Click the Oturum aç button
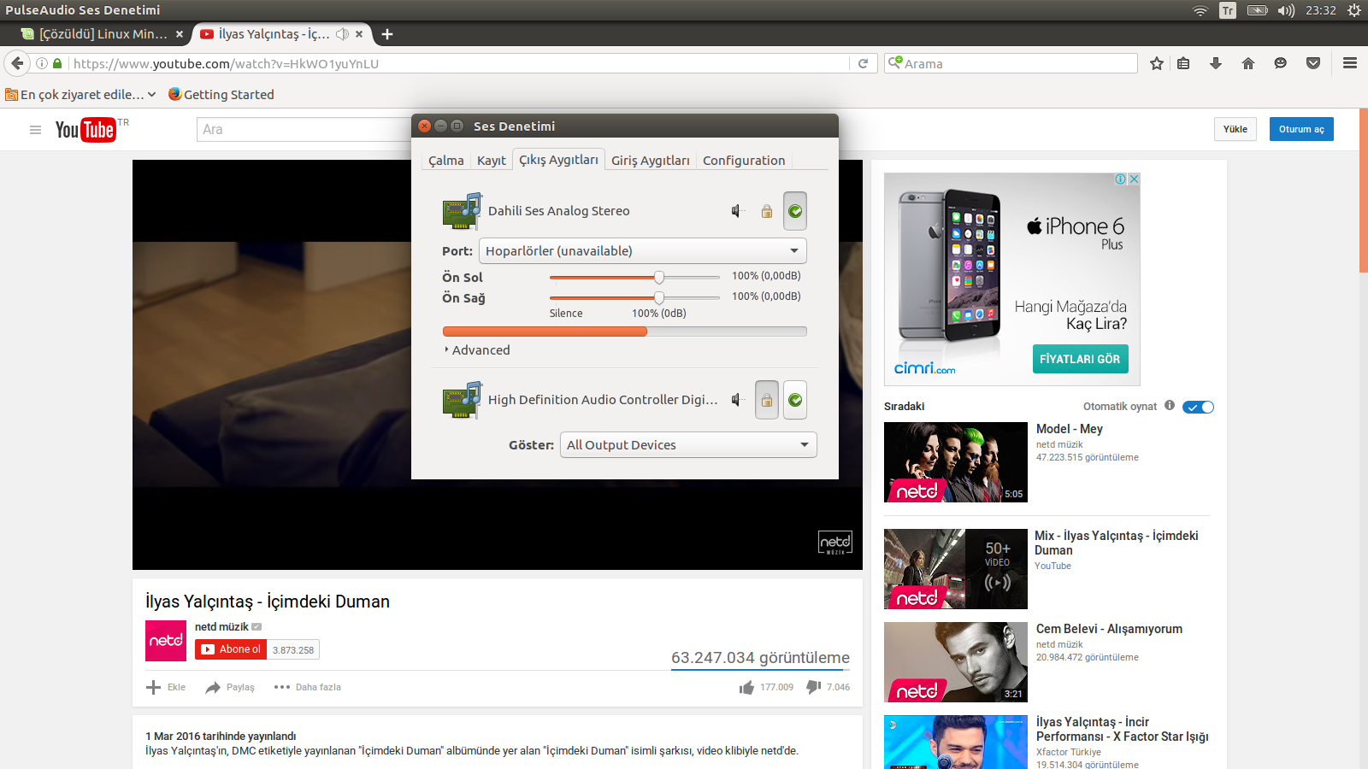 coord(1301,129)
